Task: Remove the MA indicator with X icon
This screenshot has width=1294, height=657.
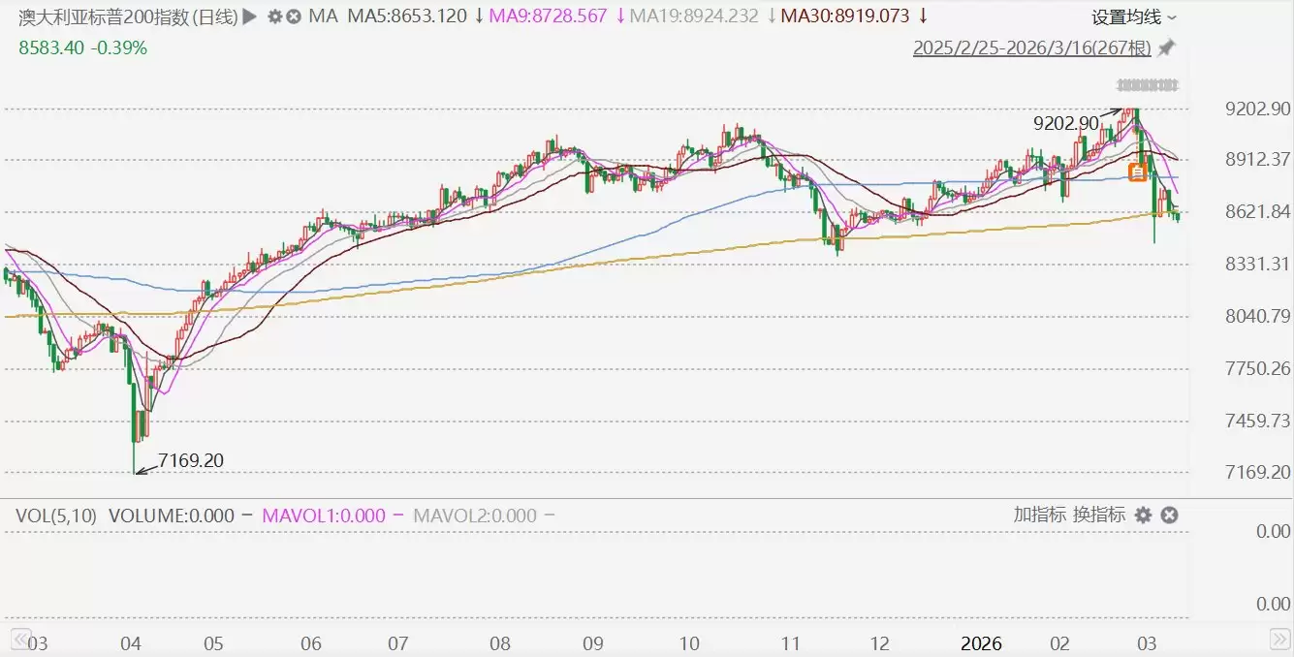Action: (294, 16)
